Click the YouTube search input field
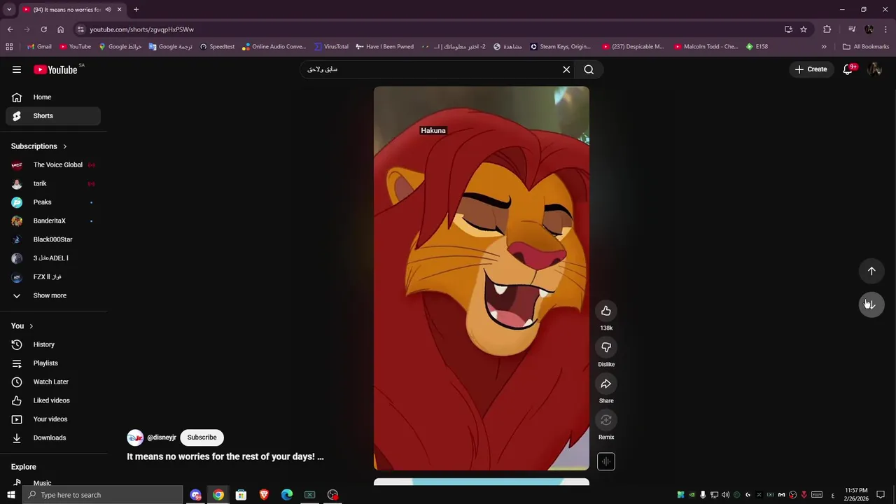Viewport: 896px width, 504px height. [430, 69]
